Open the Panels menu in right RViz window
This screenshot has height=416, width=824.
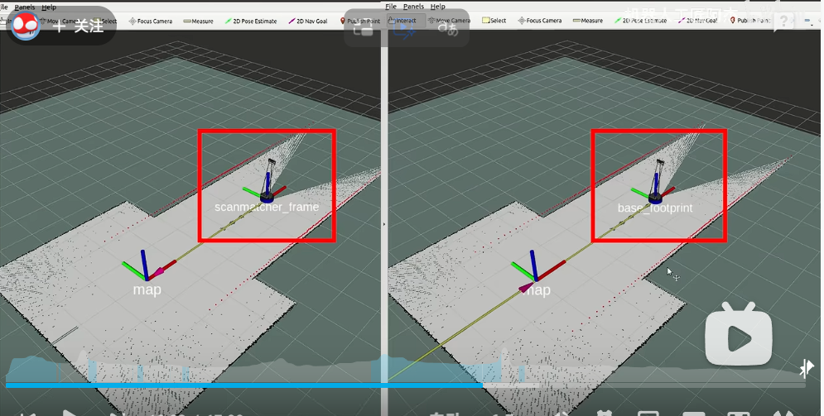[x=413, y=7]
